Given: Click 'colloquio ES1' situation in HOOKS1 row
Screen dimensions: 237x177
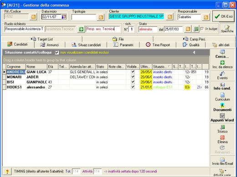Looking at the screenshot, I should [162, 87].
